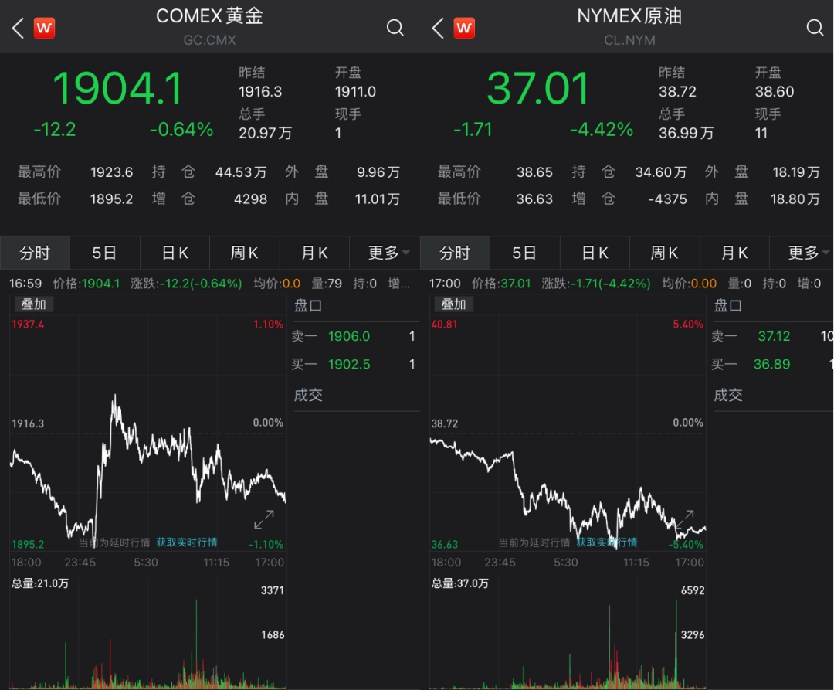
Task: Select the 5日 tab on the gold panel
Action: tap(105, 253)
